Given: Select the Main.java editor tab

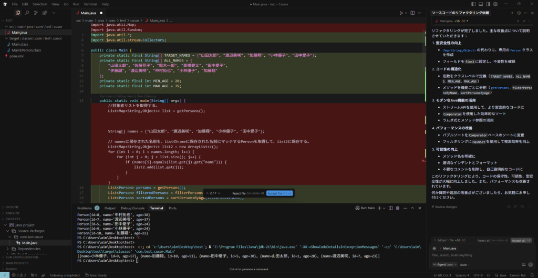Looking at the screenshot, I should click(89, 13).
